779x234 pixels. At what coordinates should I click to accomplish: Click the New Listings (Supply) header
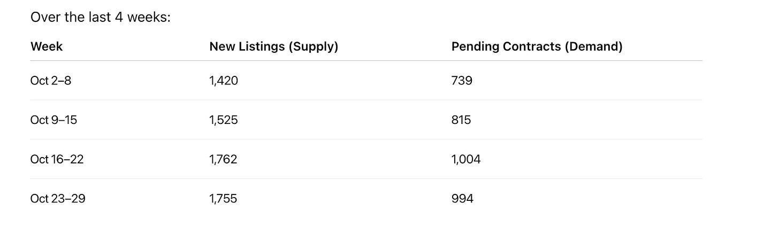pyautogui.click(x=273, y=46)
